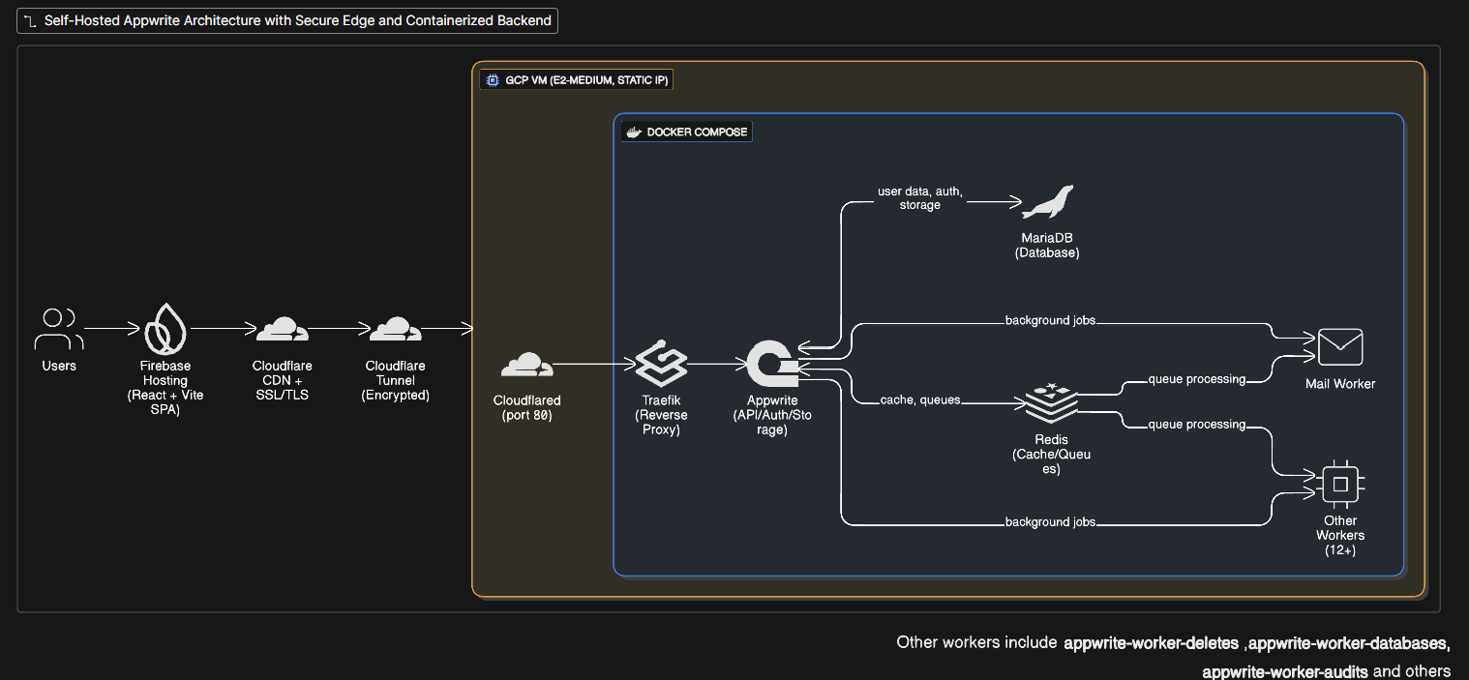Select the chip icon on the GCP VM label
This screenshot has width=1469, height=680.
click(492, 79)
